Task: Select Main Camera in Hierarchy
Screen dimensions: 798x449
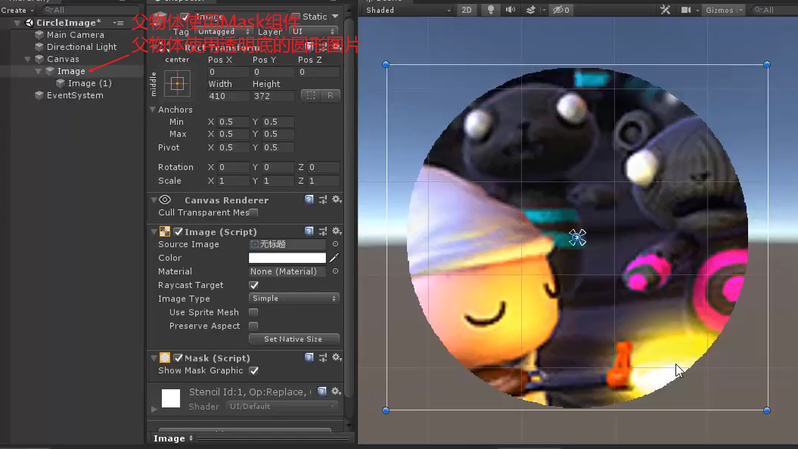Action: tap(75, 35)
